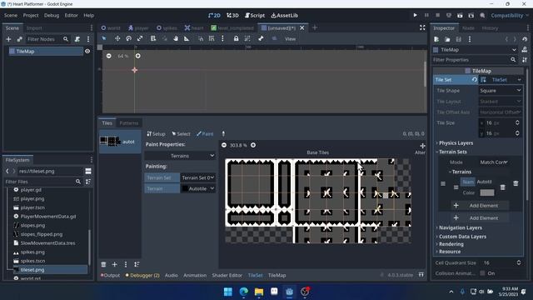This screenshot has height=300, width=533.
Task: Attach a script to the TileMap node
Action: tap(77, 39)
